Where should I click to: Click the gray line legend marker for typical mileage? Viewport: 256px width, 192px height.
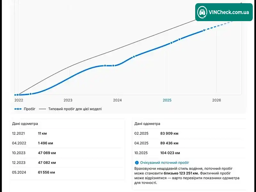coord(43,109)
